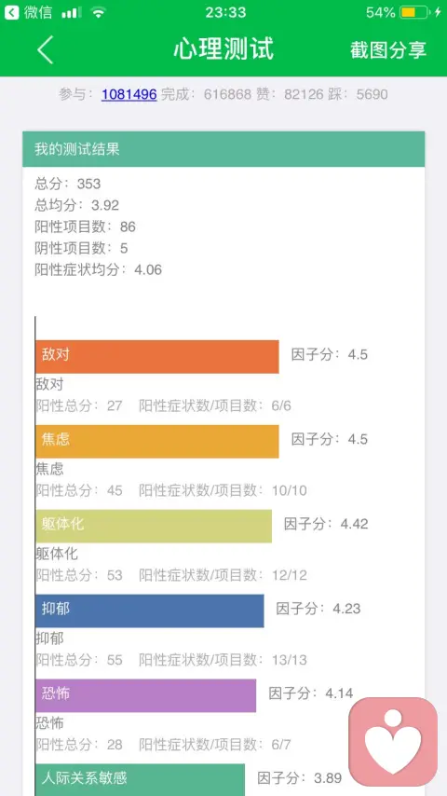This screenshot has height=796, width=447.
Task: Open the participant count link 1081496
Action: (129, 94)
